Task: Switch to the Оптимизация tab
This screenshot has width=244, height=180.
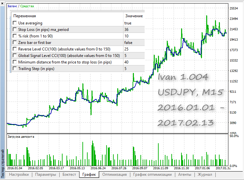Action: pyautogui.click(x=115, y=174)
